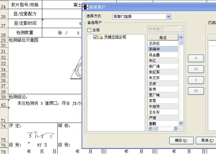216x154 pixels.
Task: Click the horizontal scrollbar left arrow
Action: coord(150,128)
